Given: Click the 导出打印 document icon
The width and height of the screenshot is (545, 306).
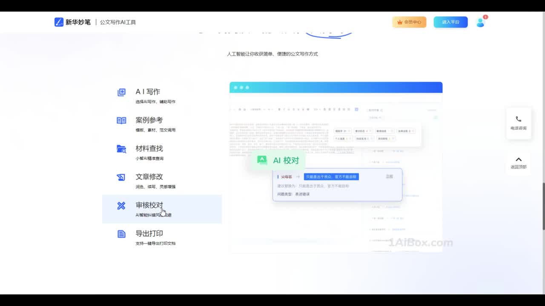Looking at the screenshot, I should coord(121,234).
